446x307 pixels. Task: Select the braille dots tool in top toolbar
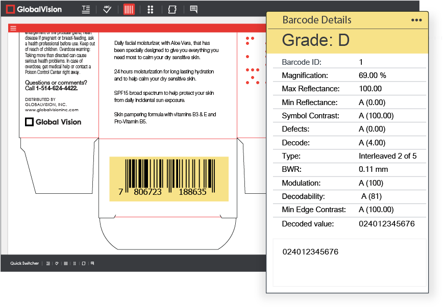click(x=150, y=9)
